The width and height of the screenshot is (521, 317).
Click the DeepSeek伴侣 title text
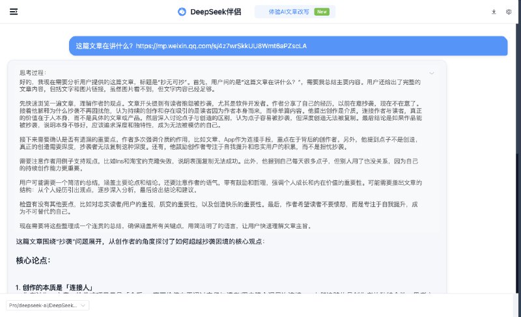click(x=216, y=12)
